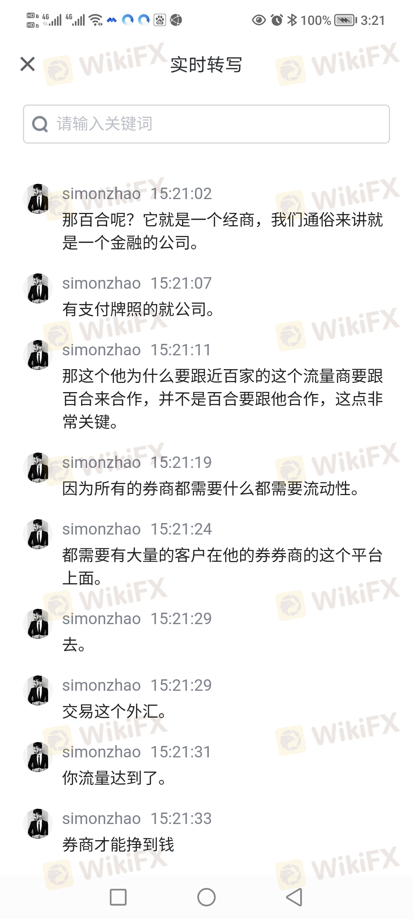Focus the 请输入关键词 keyword search field
The image size is (413, 919).
pos(206,124)
